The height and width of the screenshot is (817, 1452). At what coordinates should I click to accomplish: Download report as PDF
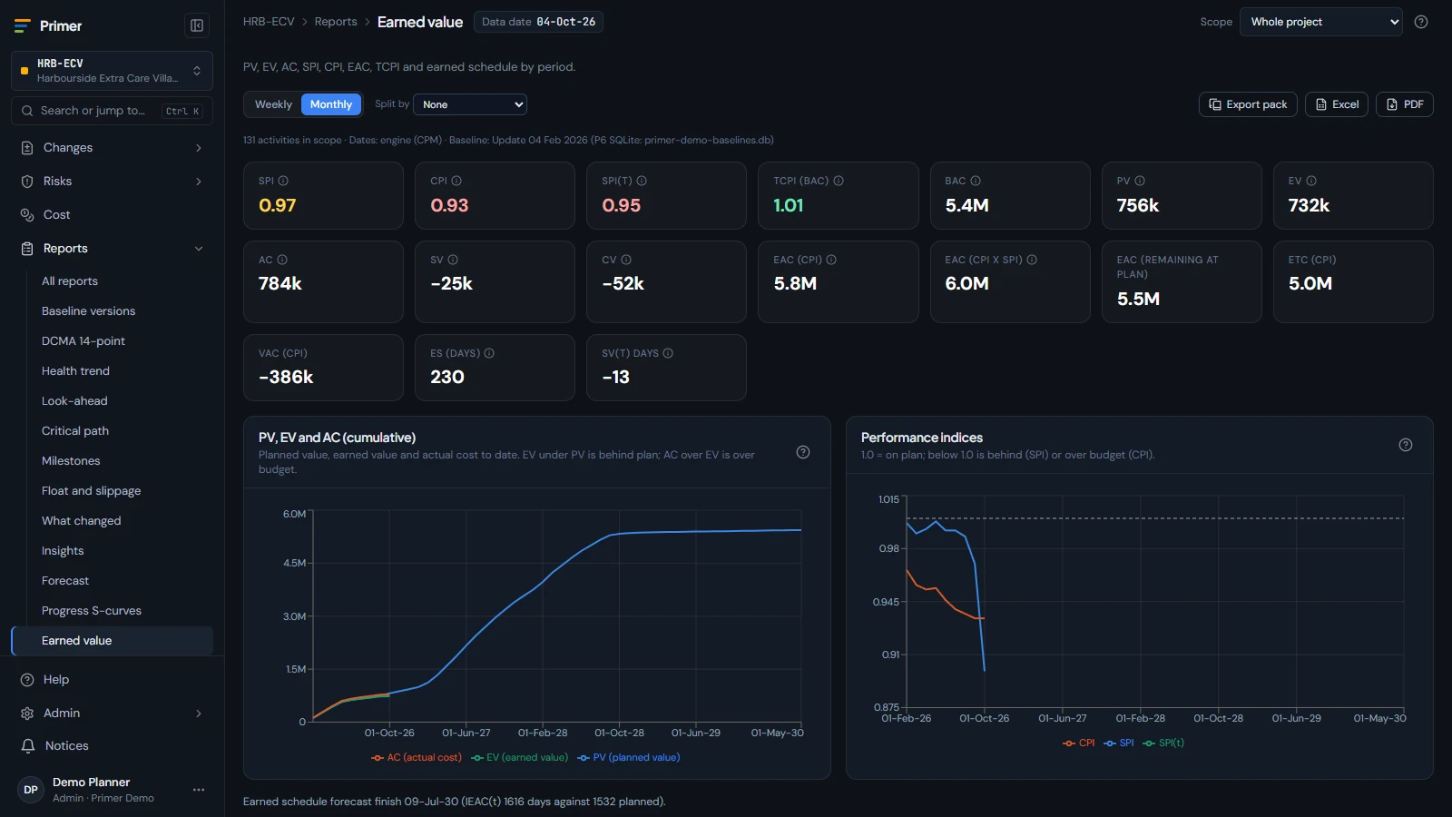coord(1405,104)
